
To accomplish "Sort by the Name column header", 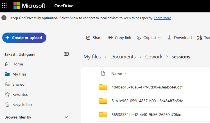I will pyautogui.click(x=117, y=74).
